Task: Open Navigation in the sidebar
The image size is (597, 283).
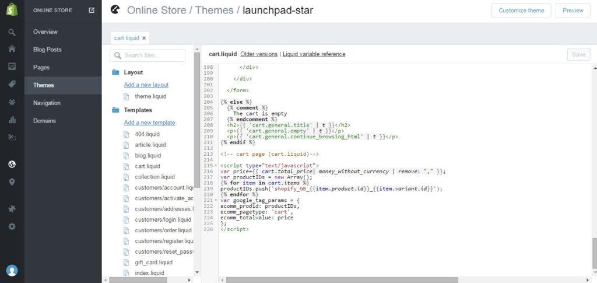Action: pyautogui.click(x=47, y=103)
